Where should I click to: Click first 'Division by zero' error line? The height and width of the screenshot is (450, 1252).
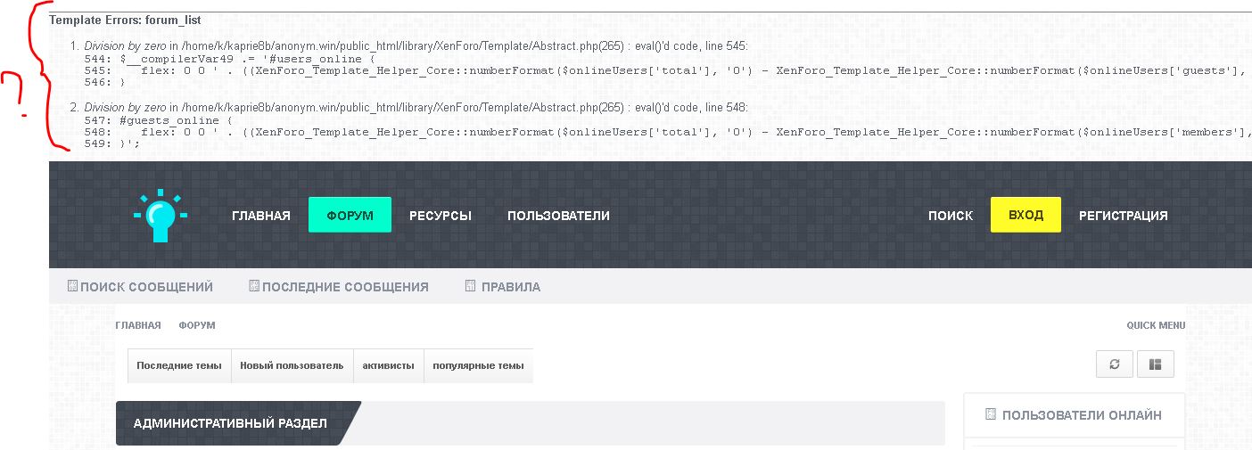(x=416, y=45)
